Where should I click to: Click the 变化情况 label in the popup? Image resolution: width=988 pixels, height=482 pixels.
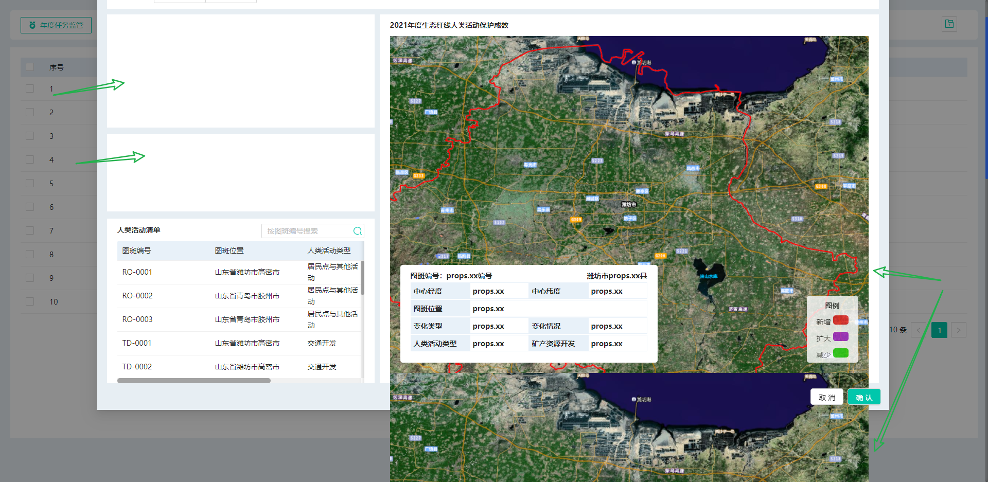tap(546, 326)
